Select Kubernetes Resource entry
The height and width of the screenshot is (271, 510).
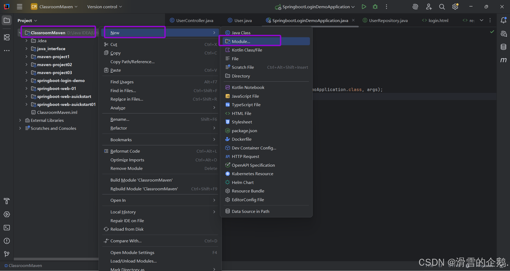tap(266, 174)
